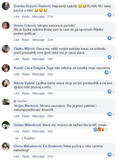The width and height of the screenshot is (118, 160).
Task: Open Nikola Vuletić's profile name link
Action: tap(24, 83)
